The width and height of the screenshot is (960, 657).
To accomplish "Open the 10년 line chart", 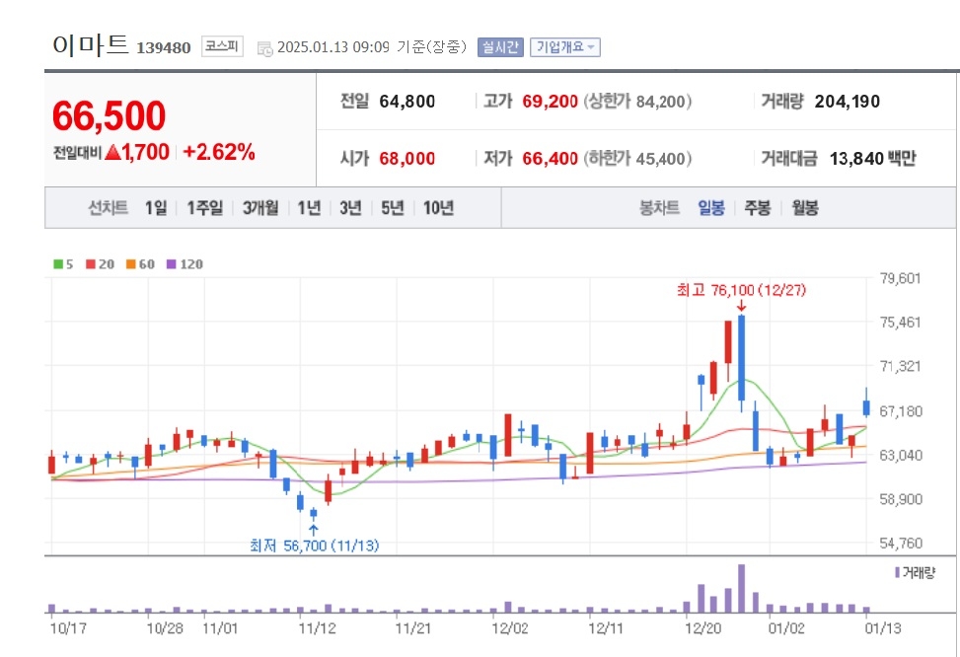I will (x=438, y=208).
